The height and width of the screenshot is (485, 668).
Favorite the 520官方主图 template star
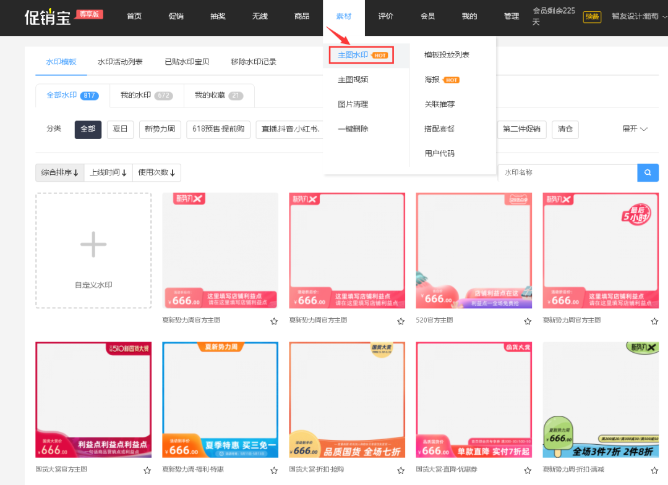pos(528,321)
